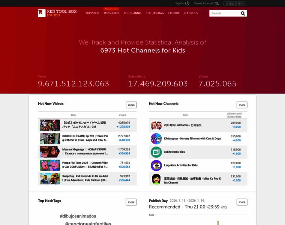
Task: Open Lingokids Activities for Kids channel name
Action: 181,165
